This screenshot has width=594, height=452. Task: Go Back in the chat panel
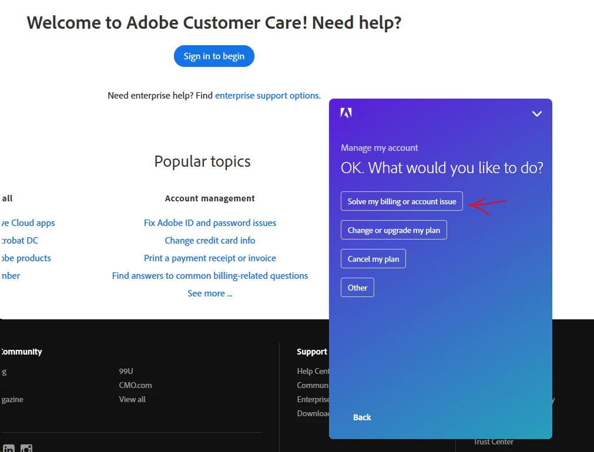[x=362, y=417]
